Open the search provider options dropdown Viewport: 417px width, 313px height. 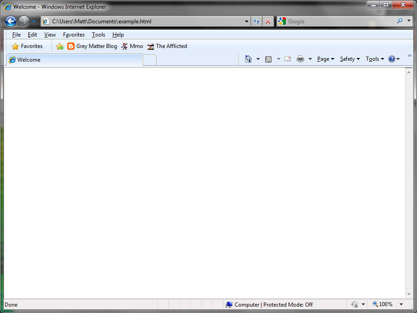point(409,21)
